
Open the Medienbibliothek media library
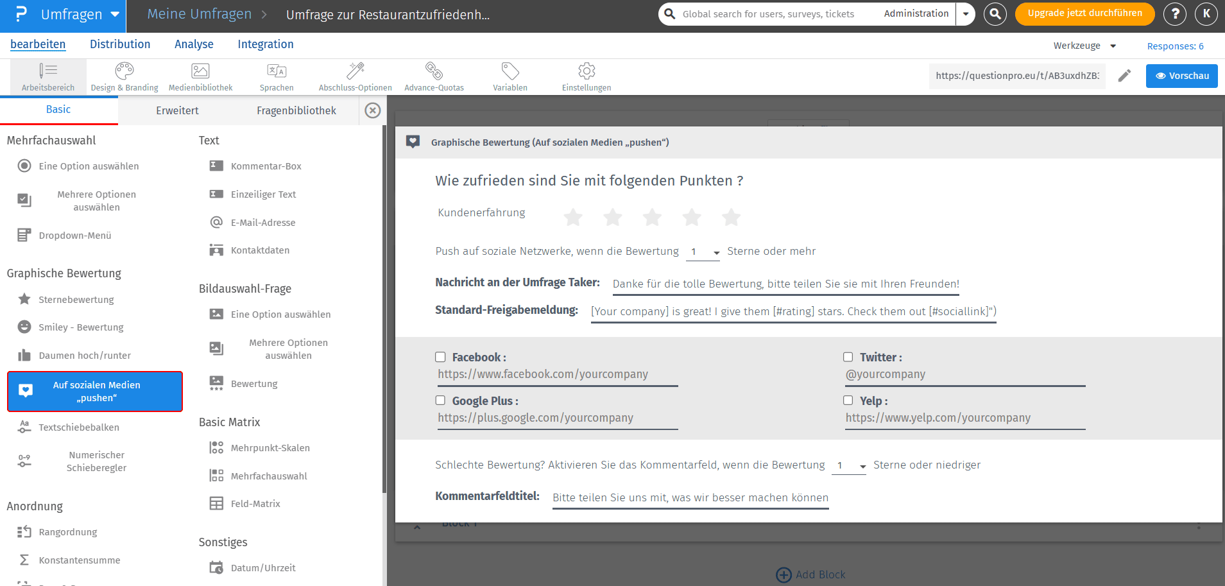pos(201,77)
